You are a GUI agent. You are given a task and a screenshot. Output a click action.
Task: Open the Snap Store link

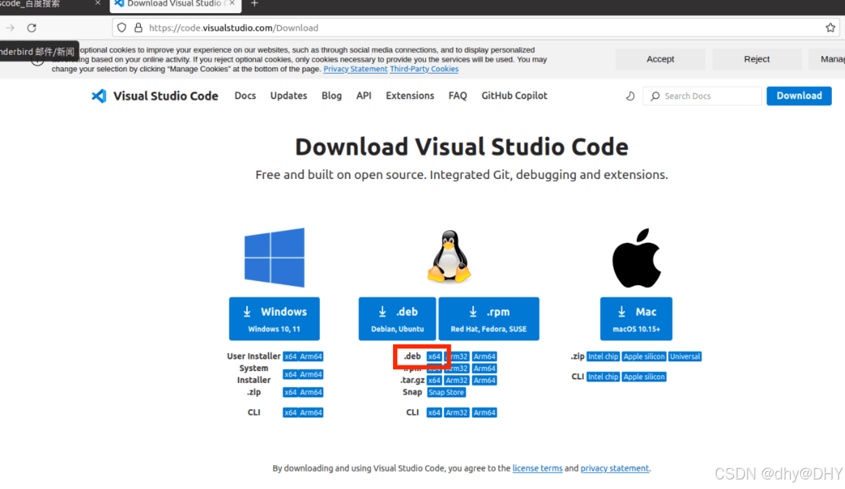point(447,392)
